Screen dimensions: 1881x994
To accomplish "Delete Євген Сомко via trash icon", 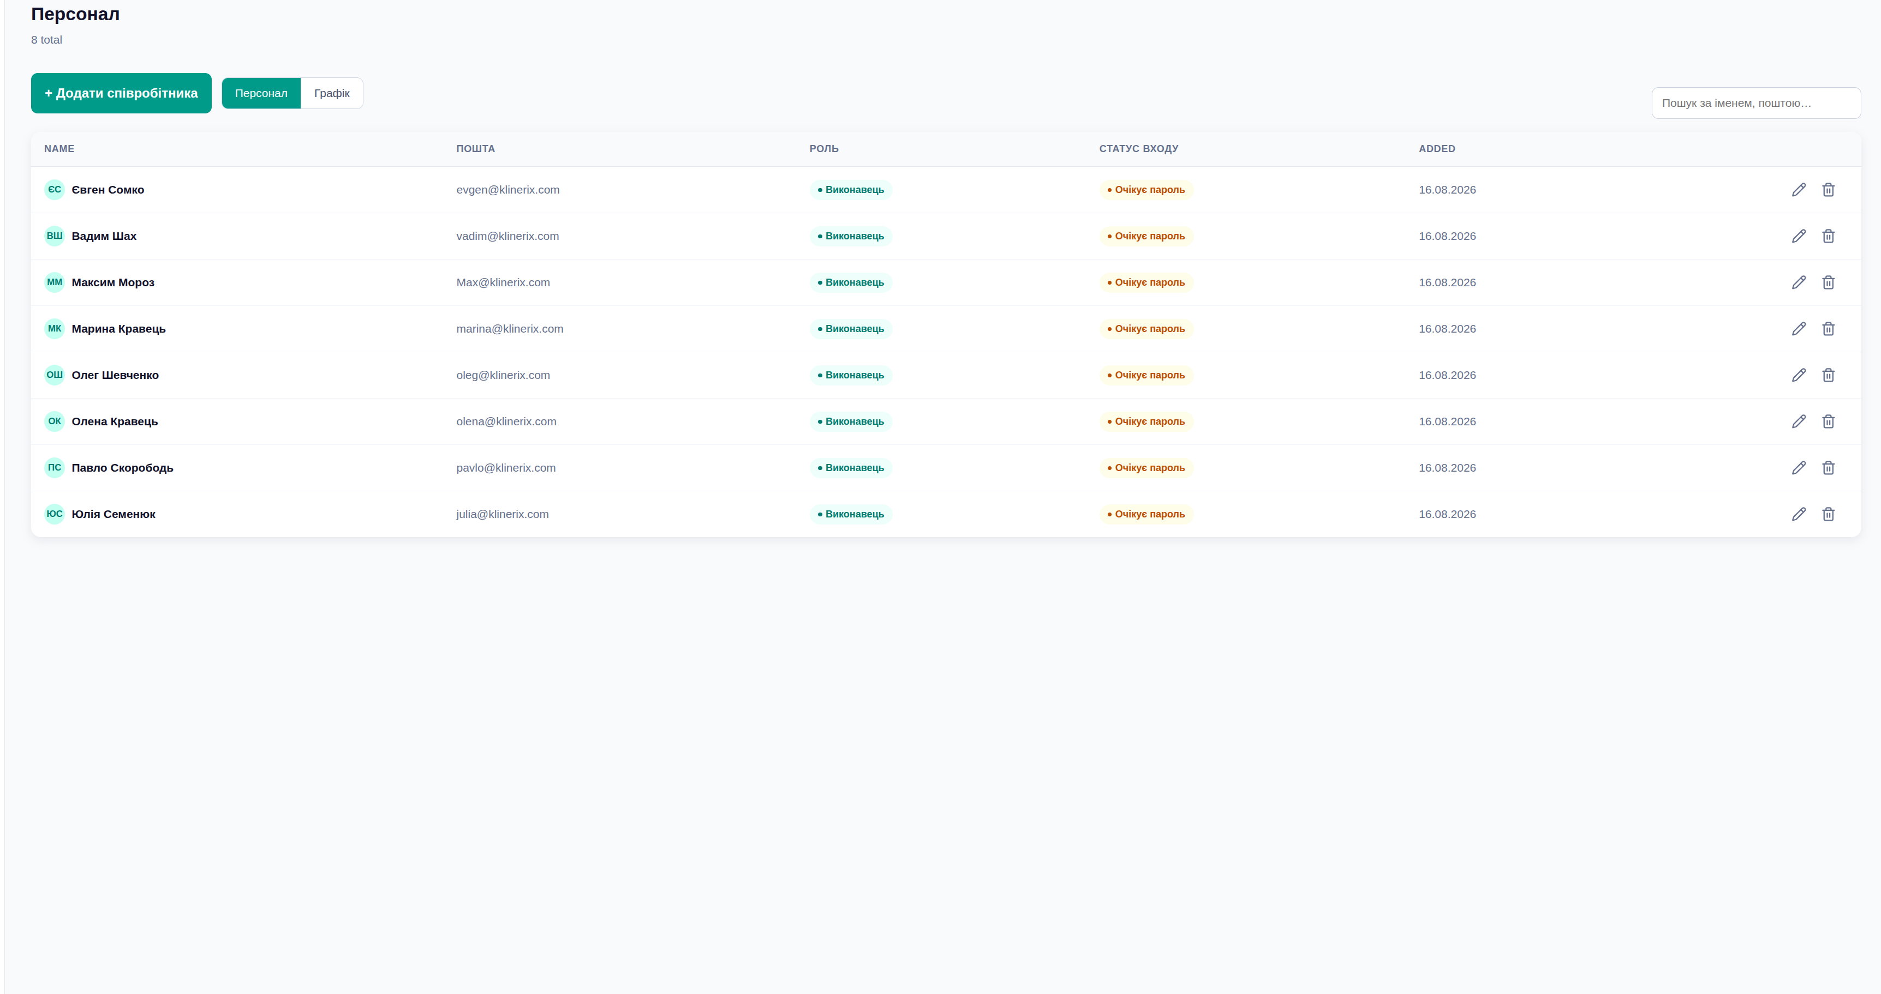I will pos(1829,190).
